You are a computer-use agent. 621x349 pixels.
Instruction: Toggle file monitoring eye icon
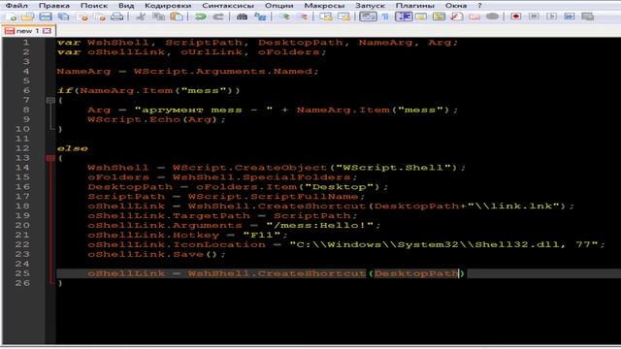(492, 16)
